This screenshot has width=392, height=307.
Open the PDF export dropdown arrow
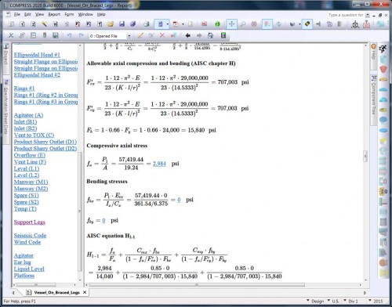(x=183, y=24)
